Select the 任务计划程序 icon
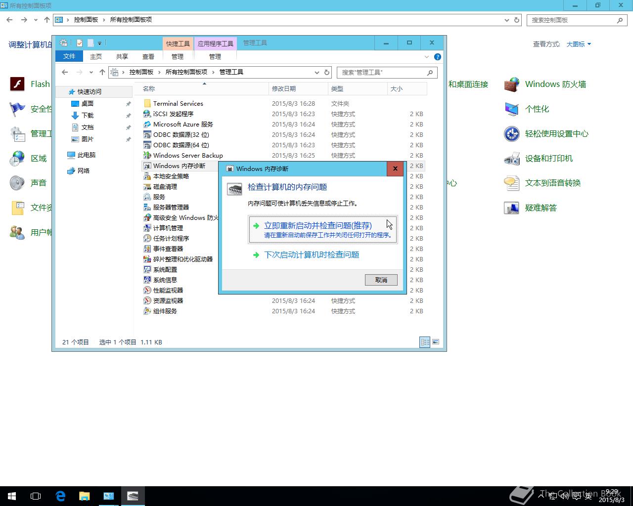This screenshot has height=506, width=633. coord(147,238)
